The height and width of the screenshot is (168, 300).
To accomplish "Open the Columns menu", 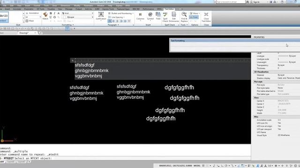I will [x=140, y=16].
